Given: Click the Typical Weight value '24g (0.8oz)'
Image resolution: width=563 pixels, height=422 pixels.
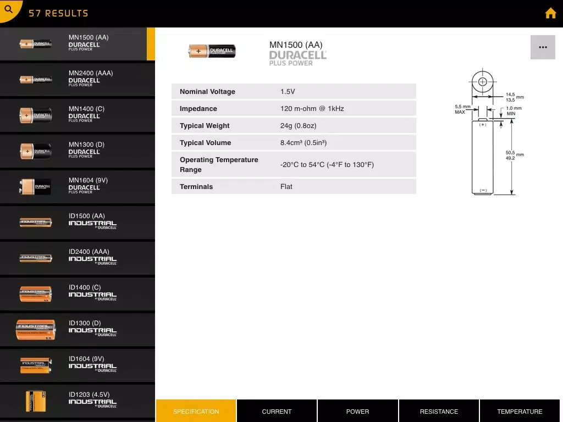Looking at the screenshot, I should (298, 126).
